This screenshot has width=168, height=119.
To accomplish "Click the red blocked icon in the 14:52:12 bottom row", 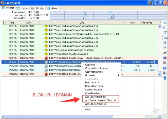I will [46, 74].
